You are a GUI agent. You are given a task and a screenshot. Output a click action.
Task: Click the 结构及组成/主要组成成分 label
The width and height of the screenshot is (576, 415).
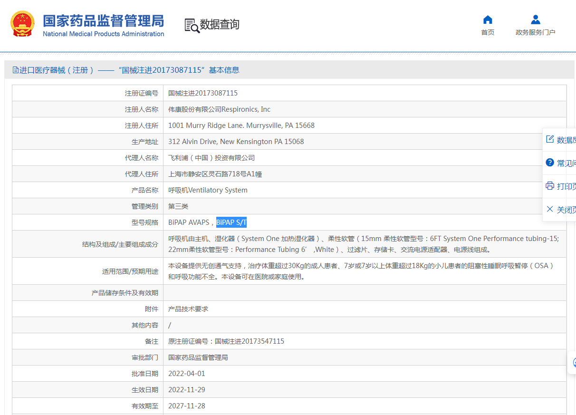[x=120, y=244]
